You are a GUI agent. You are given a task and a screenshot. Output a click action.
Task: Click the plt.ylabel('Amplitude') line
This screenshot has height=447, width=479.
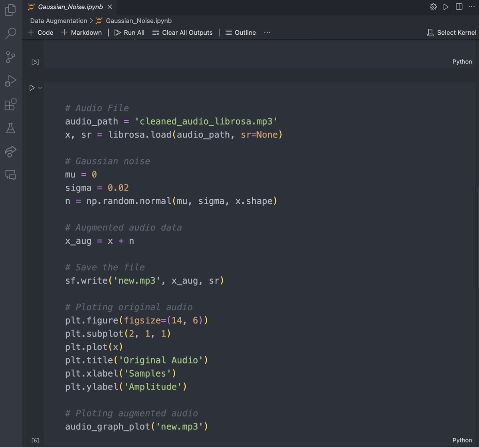[126, 386]
